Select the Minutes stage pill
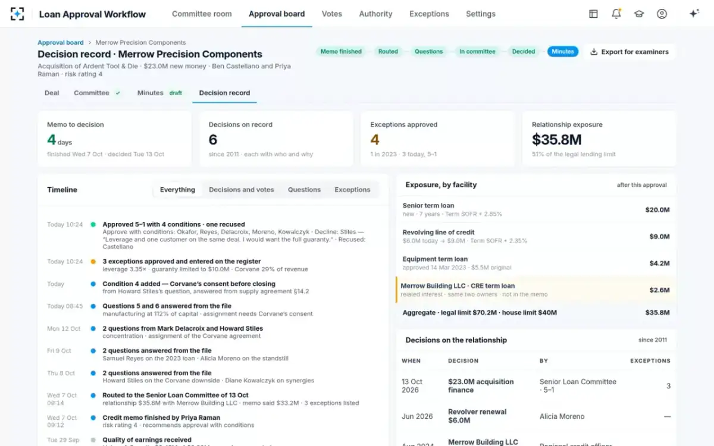 pyautogui.click(x=563, y=52)
